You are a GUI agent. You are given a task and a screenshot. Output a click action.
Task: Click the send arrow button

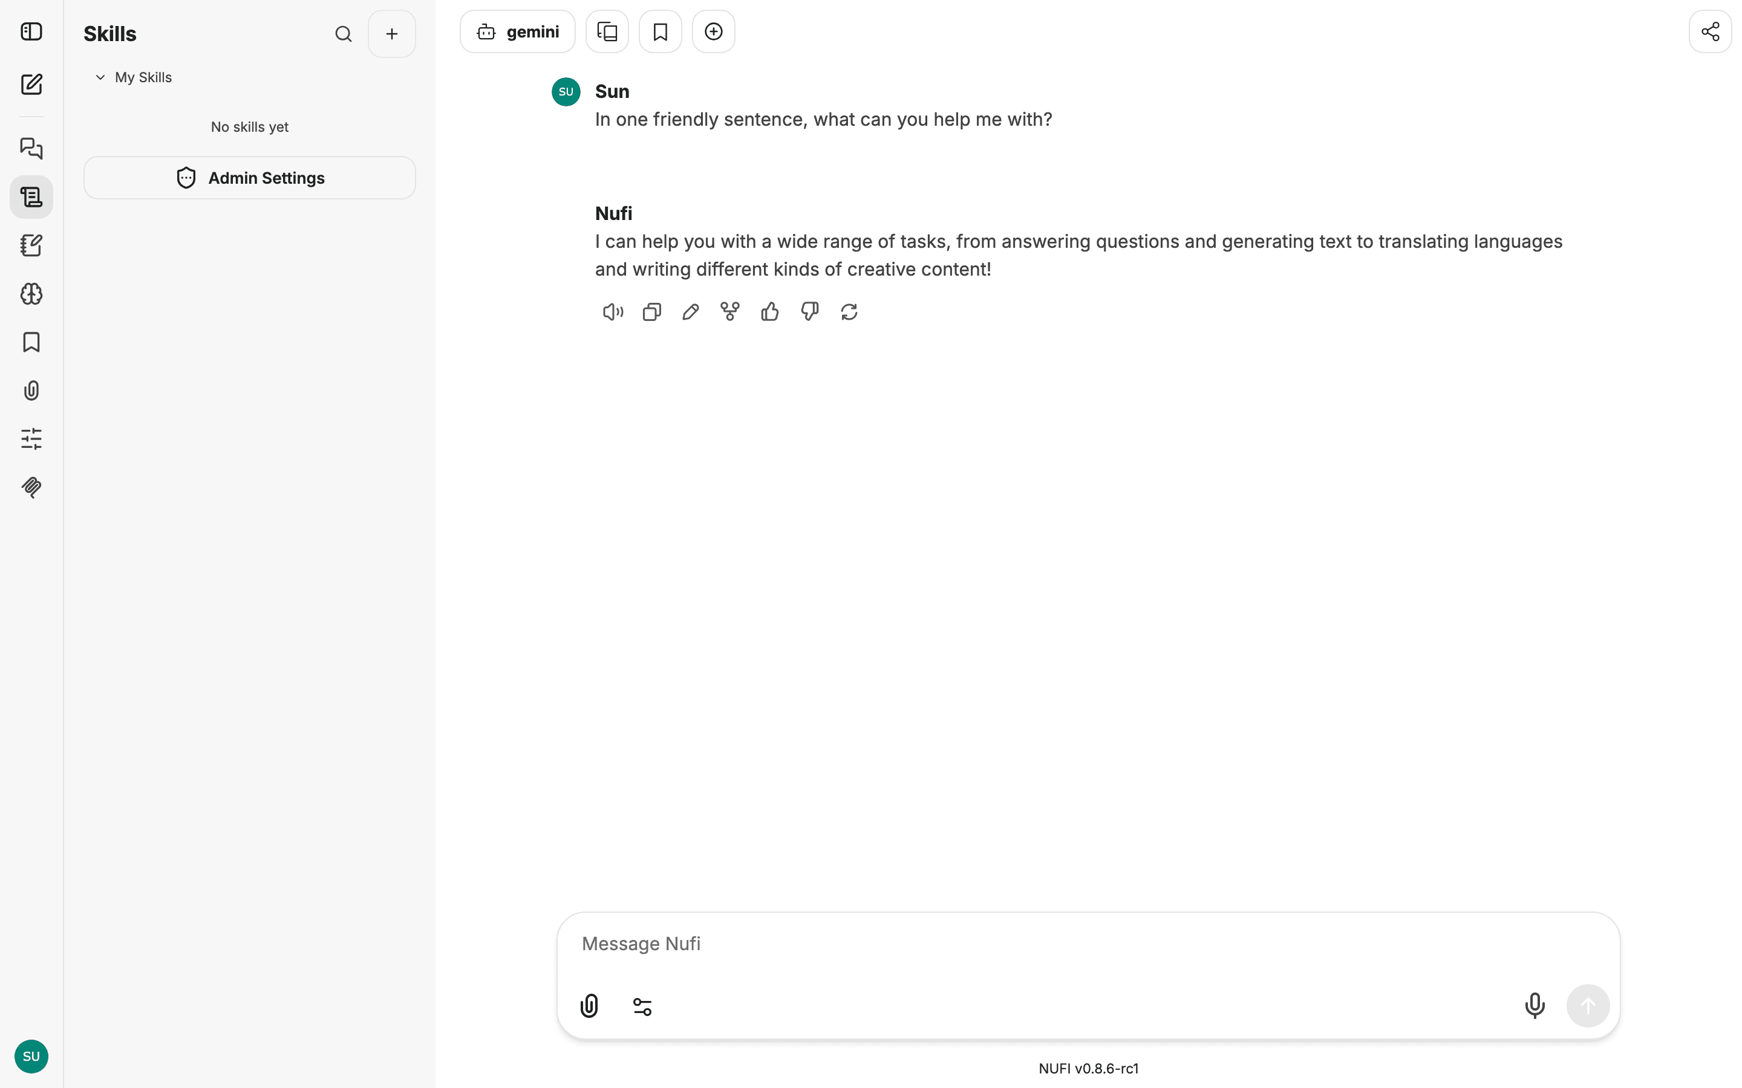(1588, 1005)
